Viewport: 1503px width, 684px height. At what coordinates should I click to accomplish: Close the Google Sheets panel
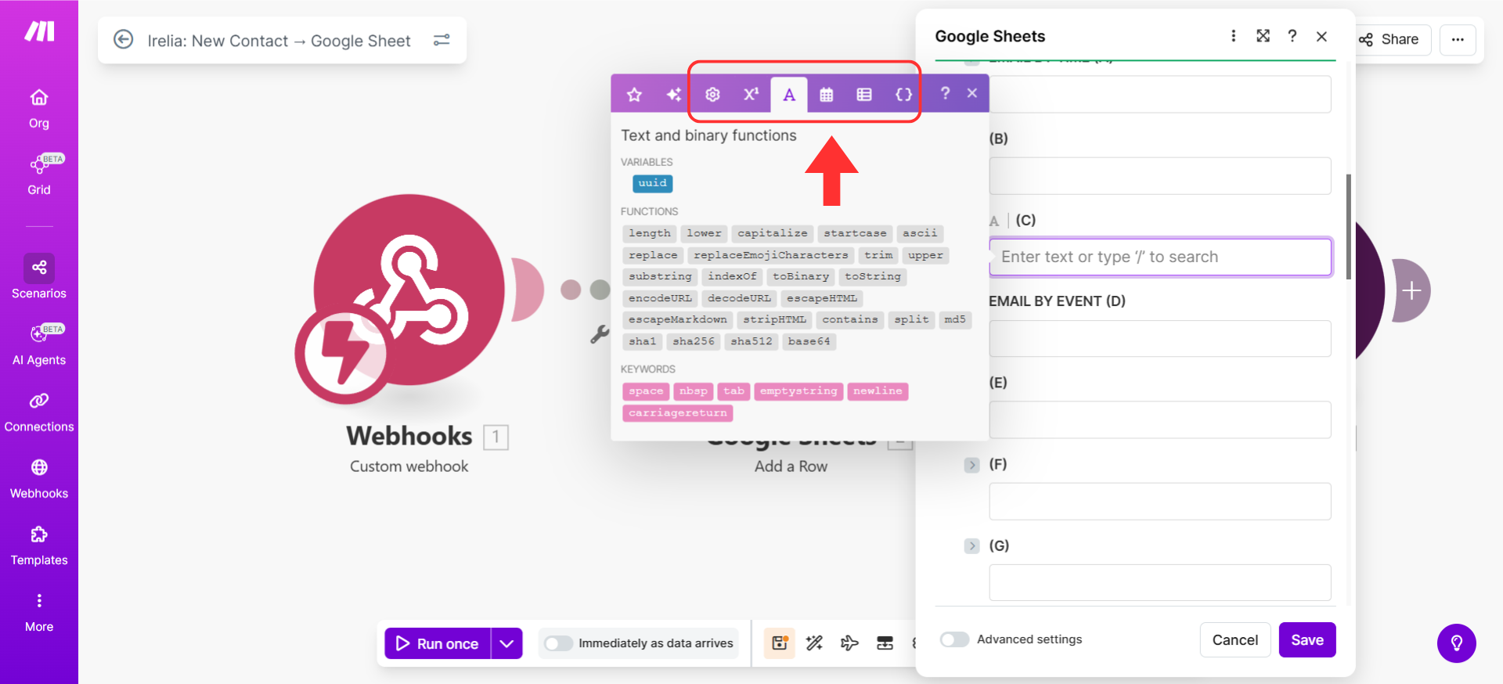1322,36
